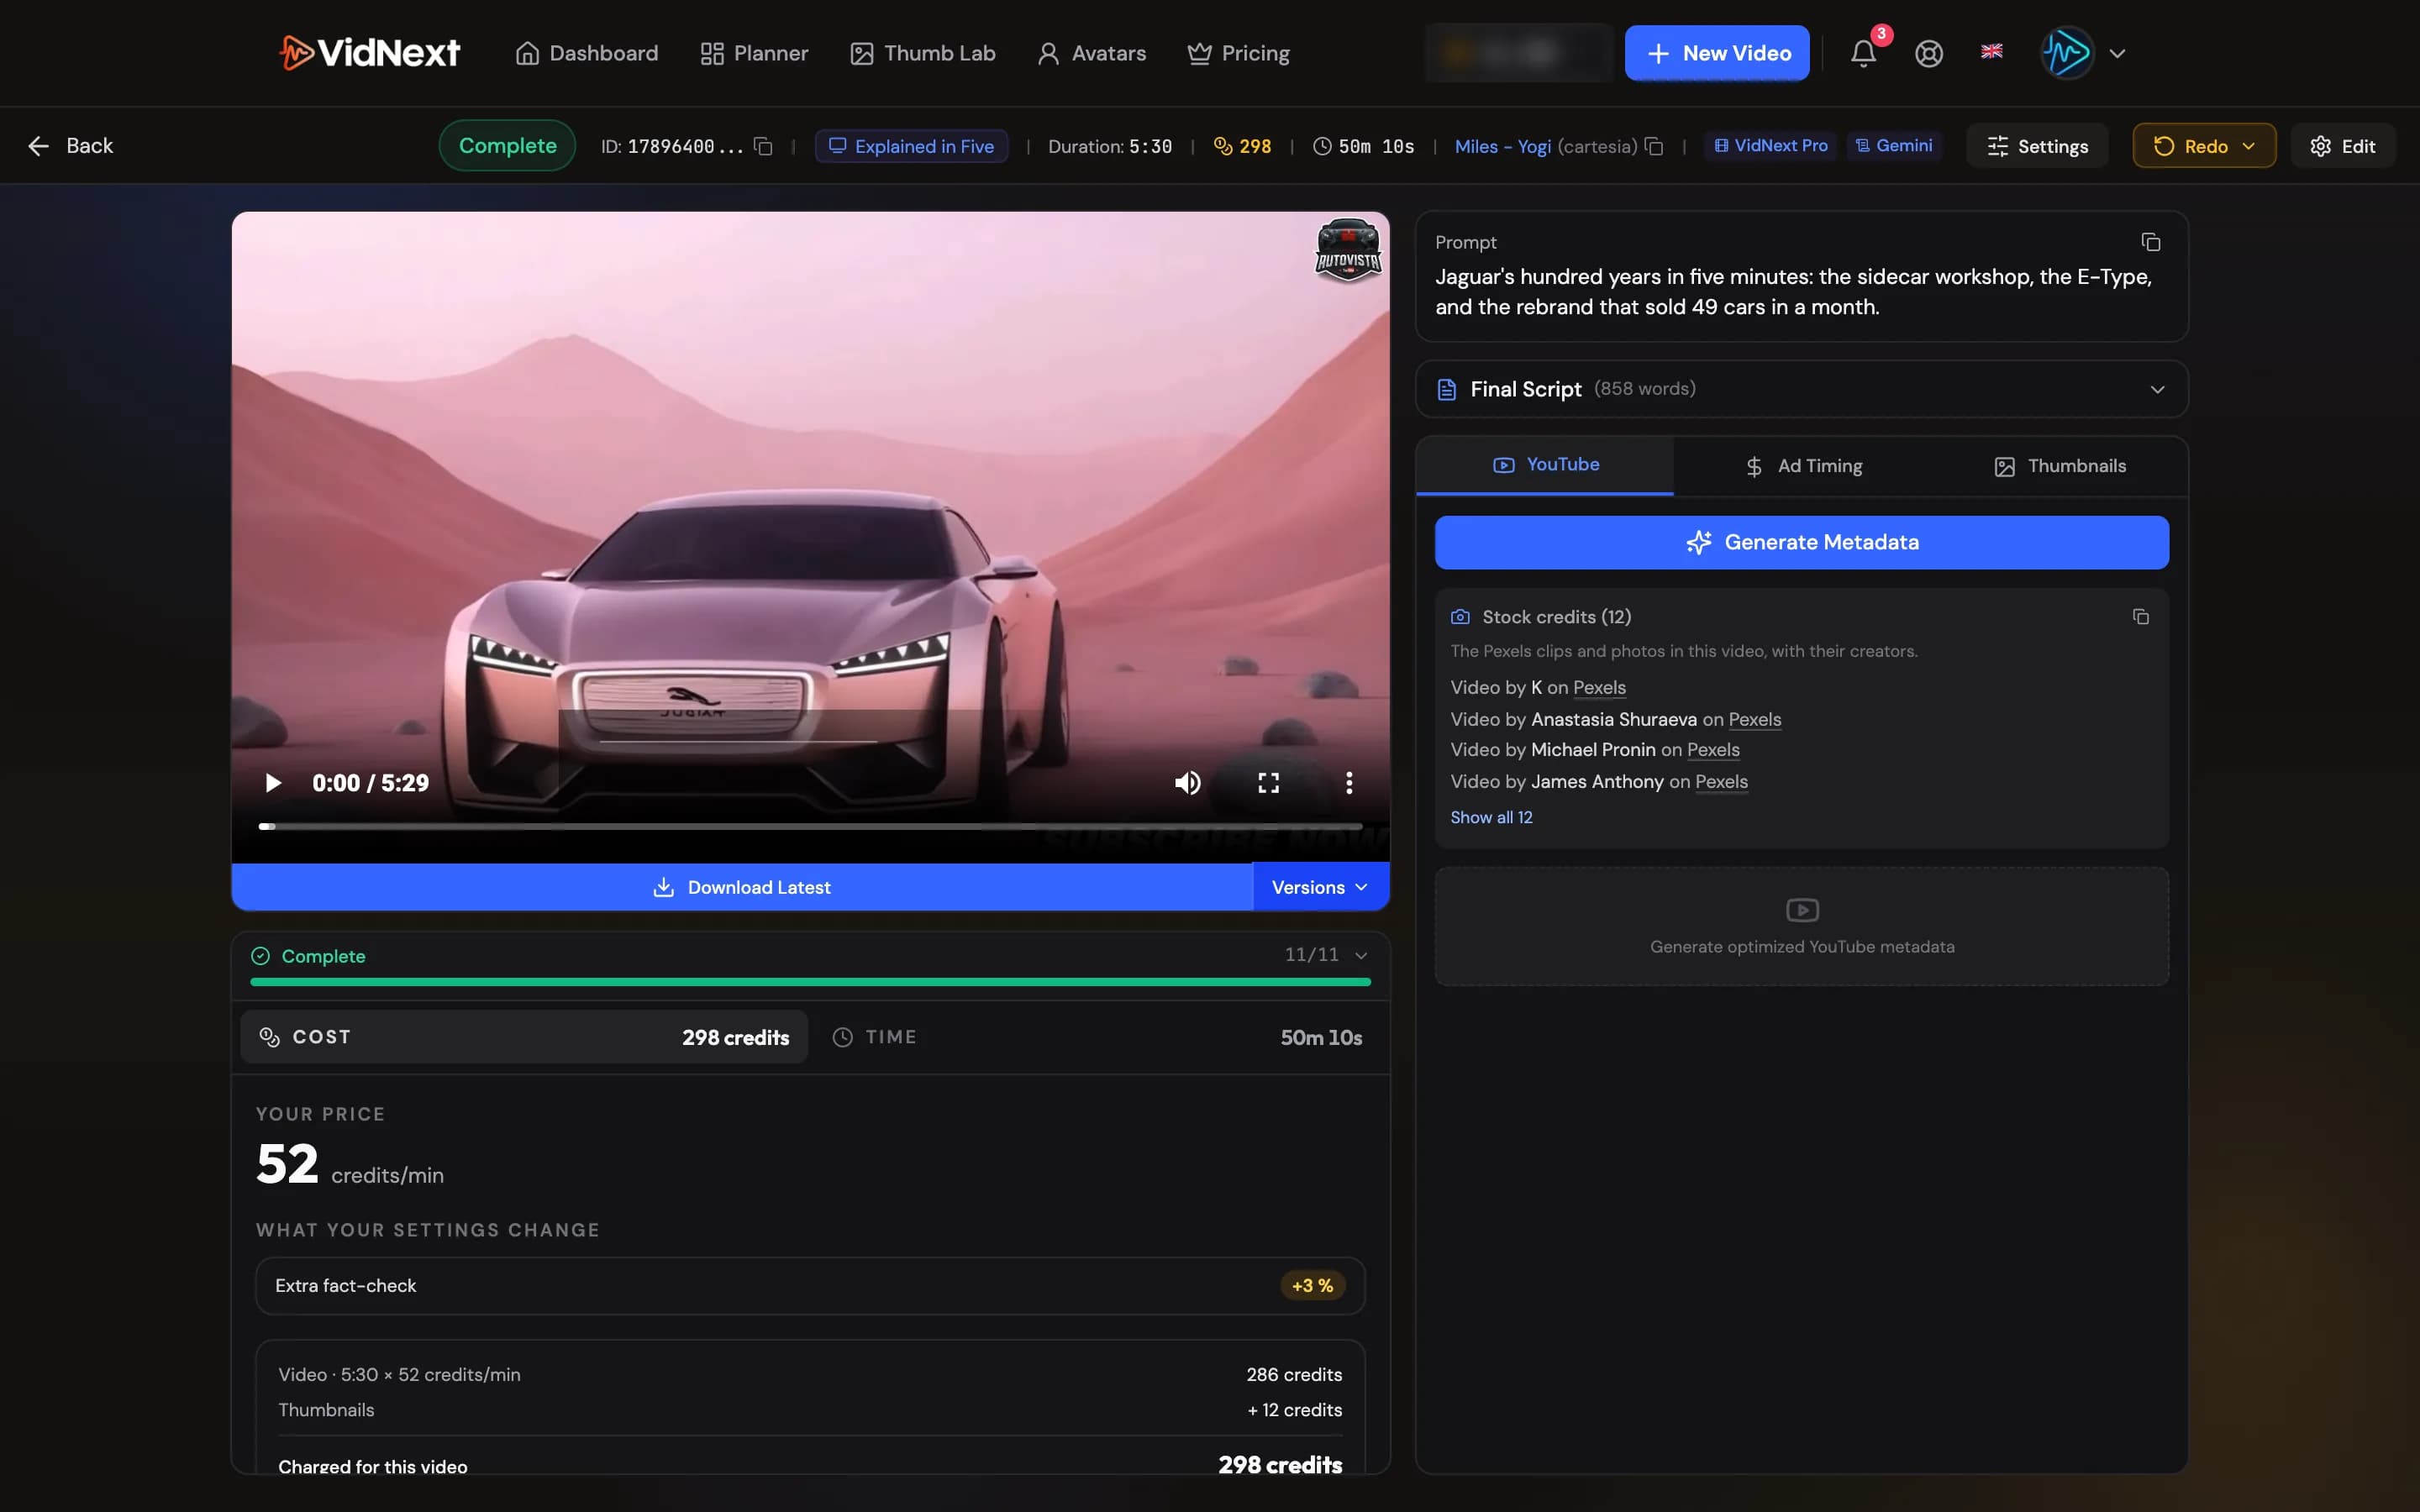Viewport: 2420px width, 1512px height.
Task: Open the video player more options menu
Action: [x=1349, y=783]
